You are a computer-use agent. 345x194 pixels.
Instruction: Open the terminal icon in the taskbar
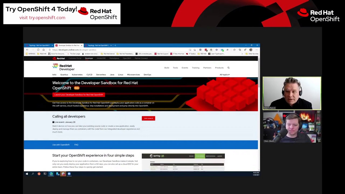45,174
